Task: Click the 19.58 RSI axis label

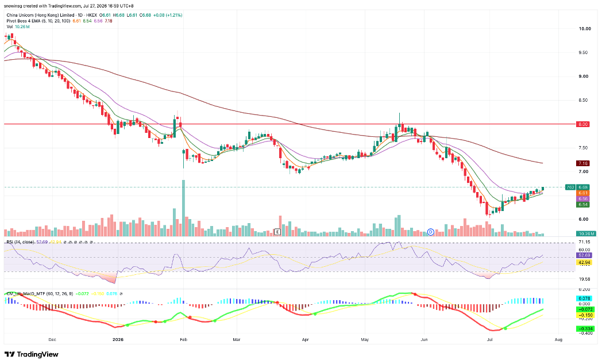Action: (584, 279)
